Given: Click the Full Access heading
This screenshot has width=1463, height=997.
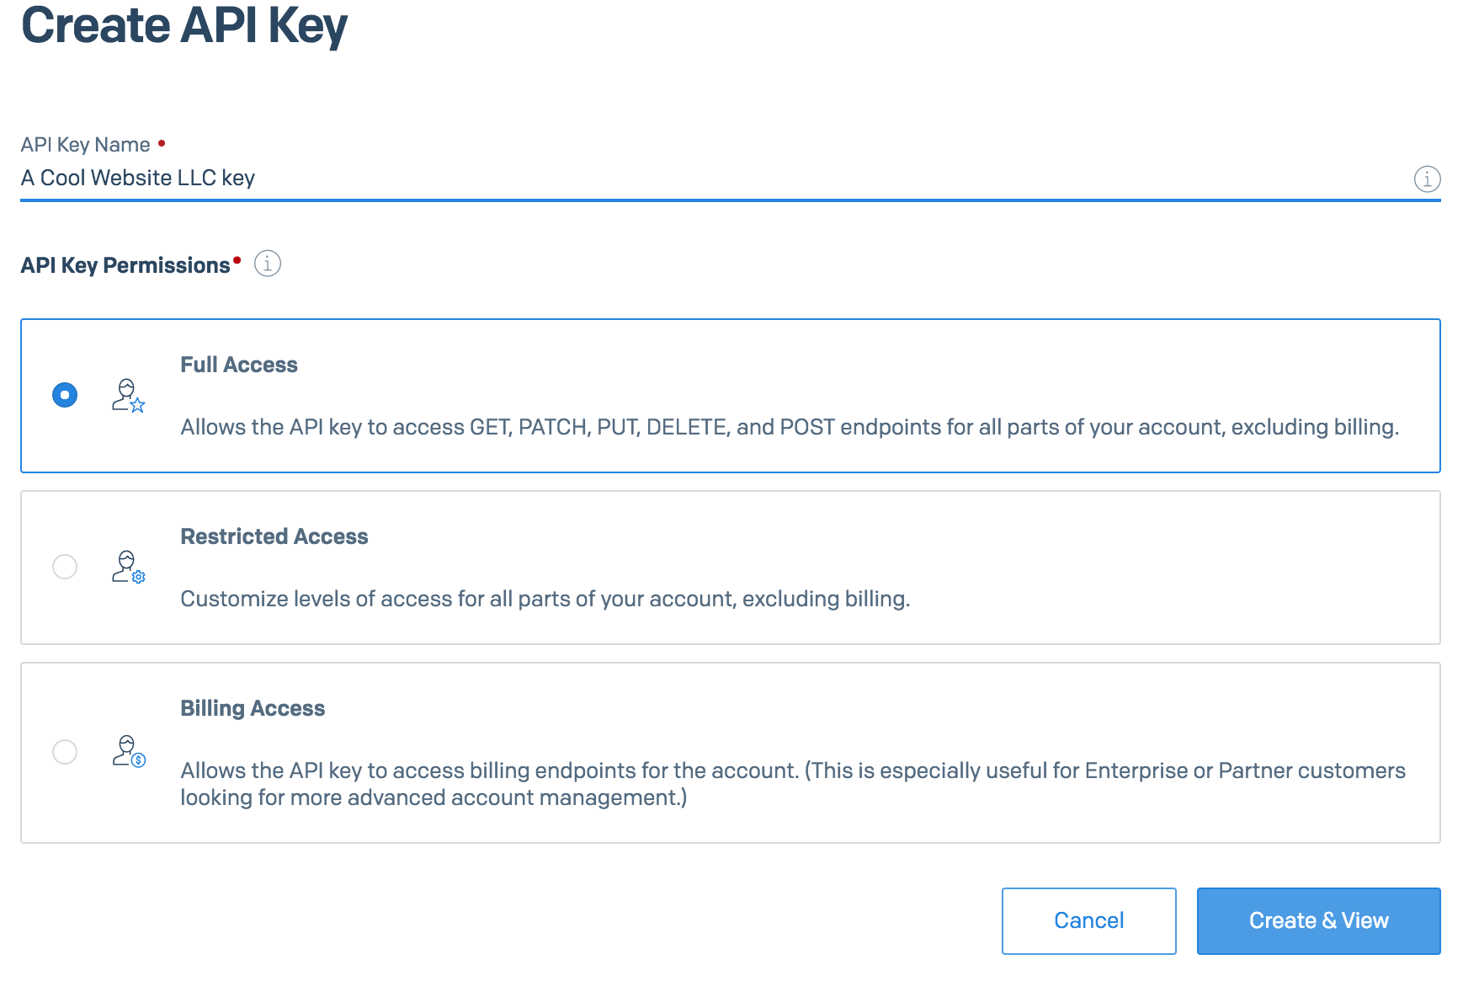Looking at the screenshot, I should coord(239,365).
